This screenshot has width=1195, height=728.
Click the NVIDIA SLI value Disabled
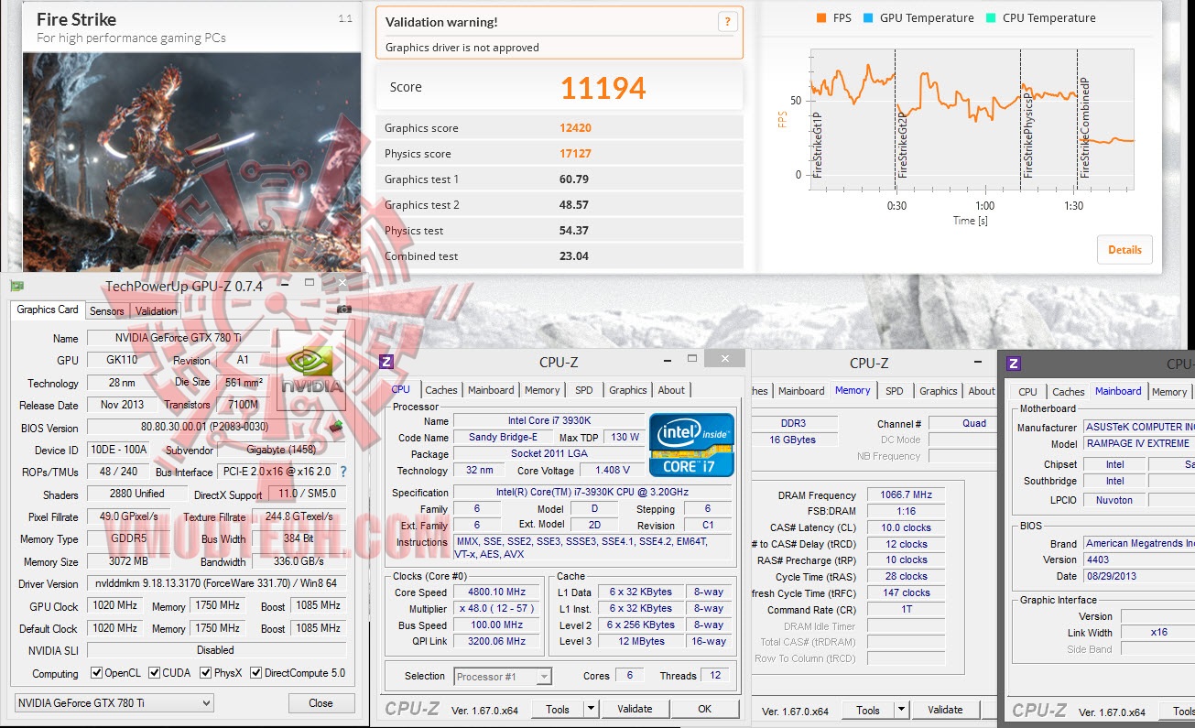point(216,650)
